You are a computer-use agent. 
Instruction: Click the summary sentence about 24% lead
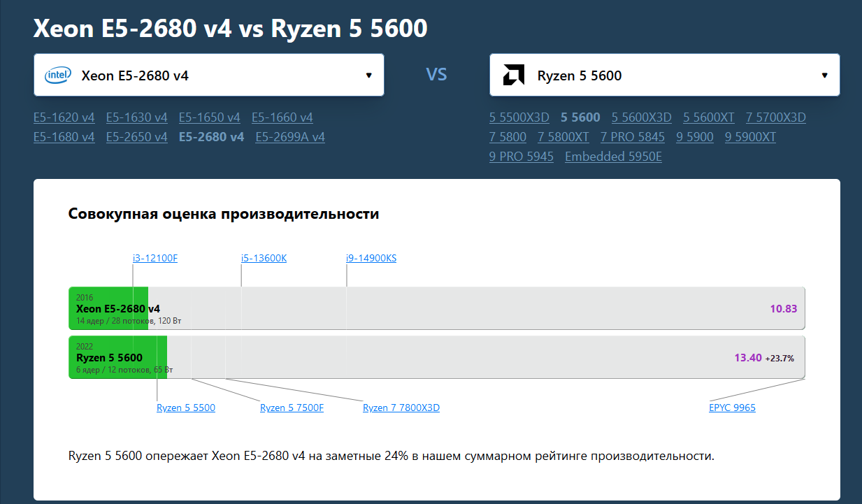tap(392, 456)
